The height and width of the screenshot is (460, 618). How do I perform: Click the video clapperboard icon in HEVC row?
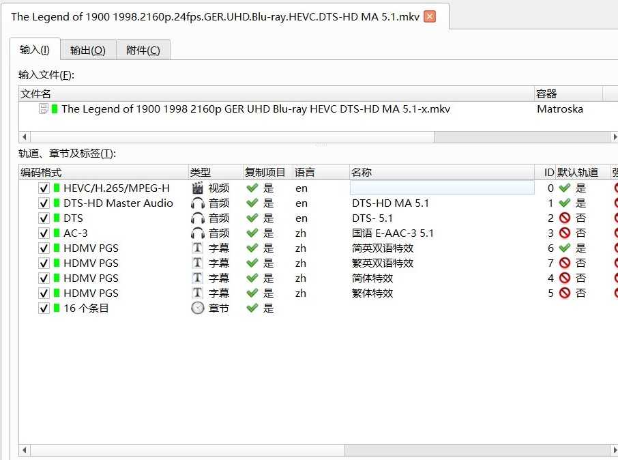197,188
